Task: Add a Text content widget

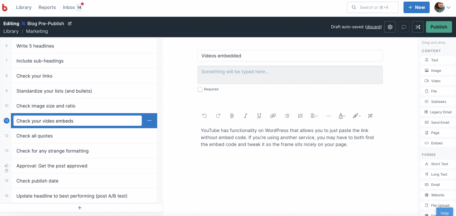Action: tap(438, 60)
